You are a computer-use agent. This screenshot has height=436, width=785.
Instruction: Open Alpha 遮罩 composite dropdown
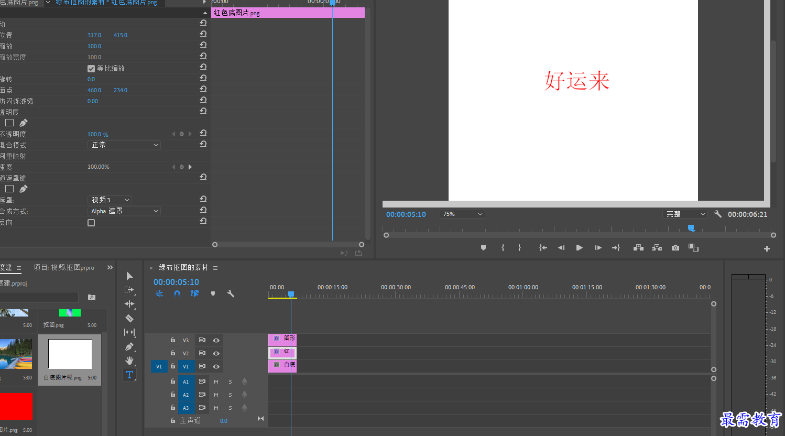coord(124,211)
